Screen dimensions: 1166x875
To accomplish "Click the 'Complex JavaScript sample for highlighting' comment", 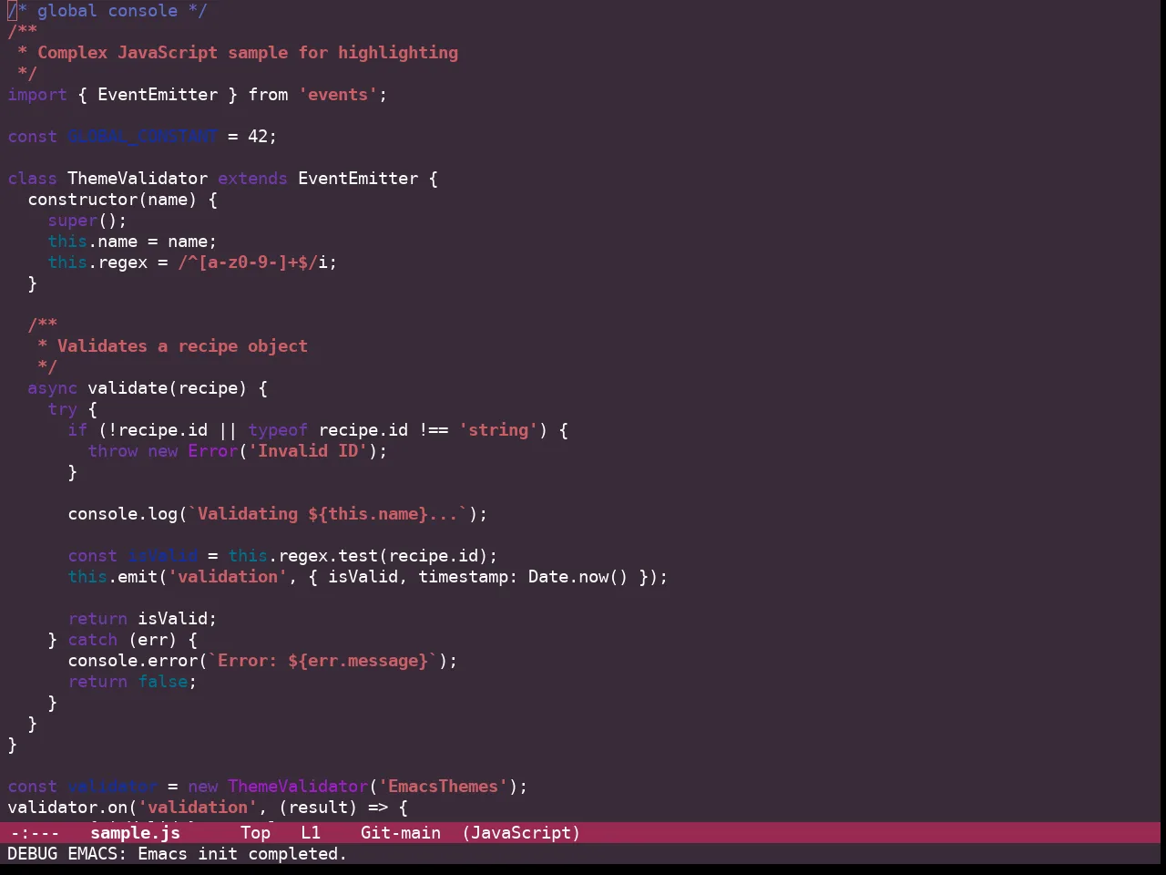I will coord(248,53).
